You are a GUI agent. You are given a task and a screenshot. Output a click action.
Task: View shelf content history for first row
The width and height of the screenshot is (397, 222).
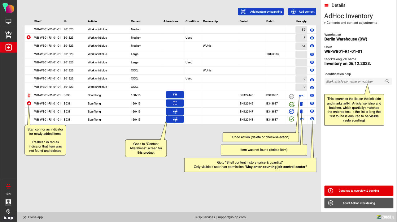(x=312, y=30)
